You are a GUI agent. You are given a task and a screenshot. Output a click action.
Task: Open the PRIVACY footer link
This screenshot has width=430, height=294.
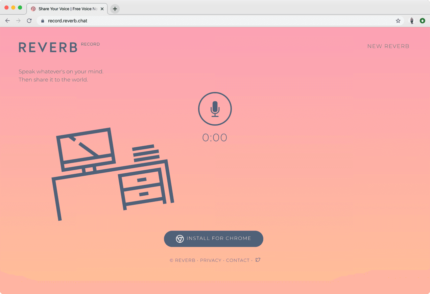(211, 260)
